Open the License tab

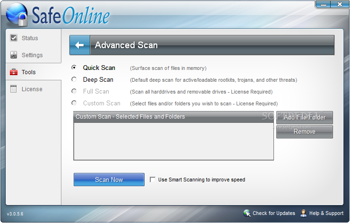click(34, 89)
